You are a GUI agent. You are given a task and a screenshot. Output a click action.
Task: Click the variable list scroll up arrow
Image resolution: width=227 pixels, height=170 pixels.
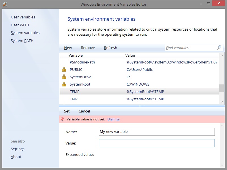222,55
